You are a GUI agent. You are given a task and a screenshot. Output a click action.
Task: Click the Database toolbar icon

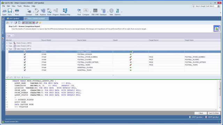(103, 12)
